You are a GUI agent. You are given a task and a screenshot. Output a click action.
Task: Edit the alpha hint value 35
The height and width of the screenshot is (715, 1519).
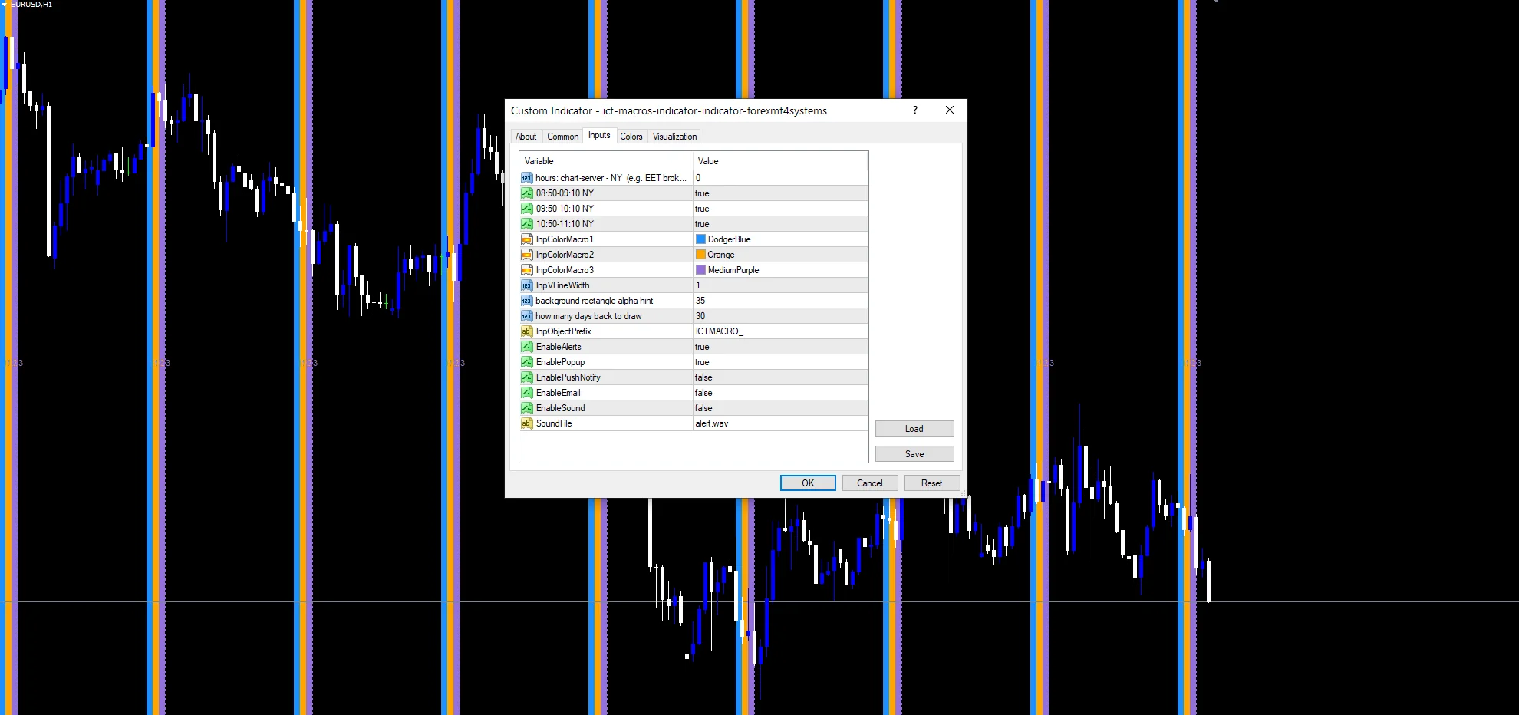[780, 301]
